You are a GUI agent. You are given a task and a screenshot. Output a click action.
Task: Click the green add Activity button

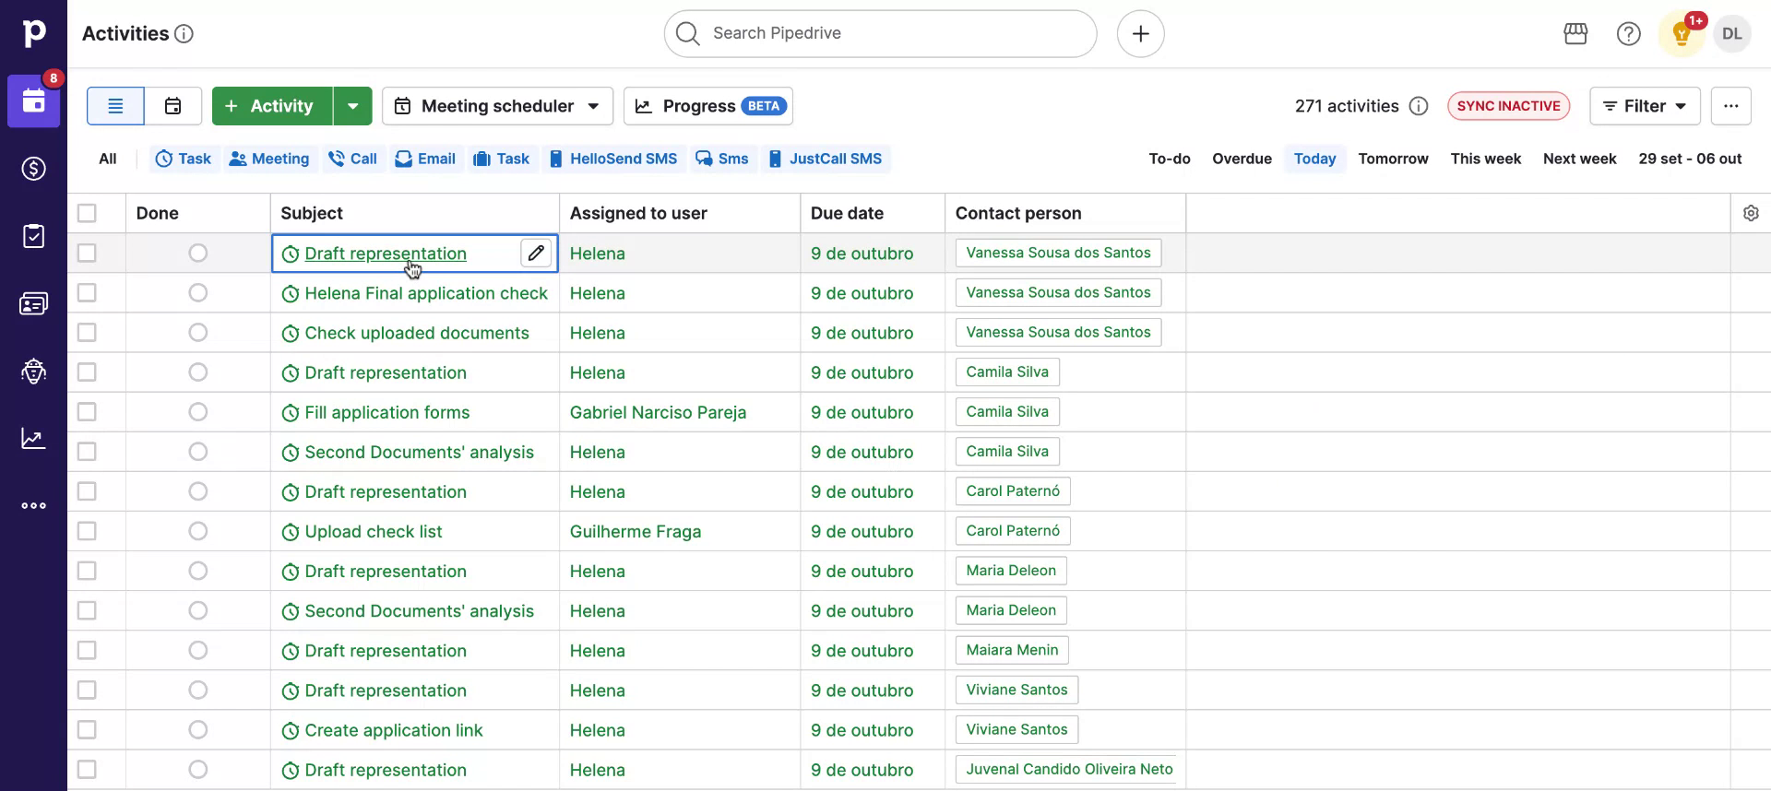click(x=271, y=106)
